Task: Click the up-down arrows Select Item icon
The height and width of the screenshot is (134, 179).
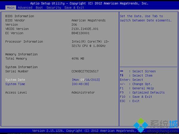Action: (x=122, y=75)
